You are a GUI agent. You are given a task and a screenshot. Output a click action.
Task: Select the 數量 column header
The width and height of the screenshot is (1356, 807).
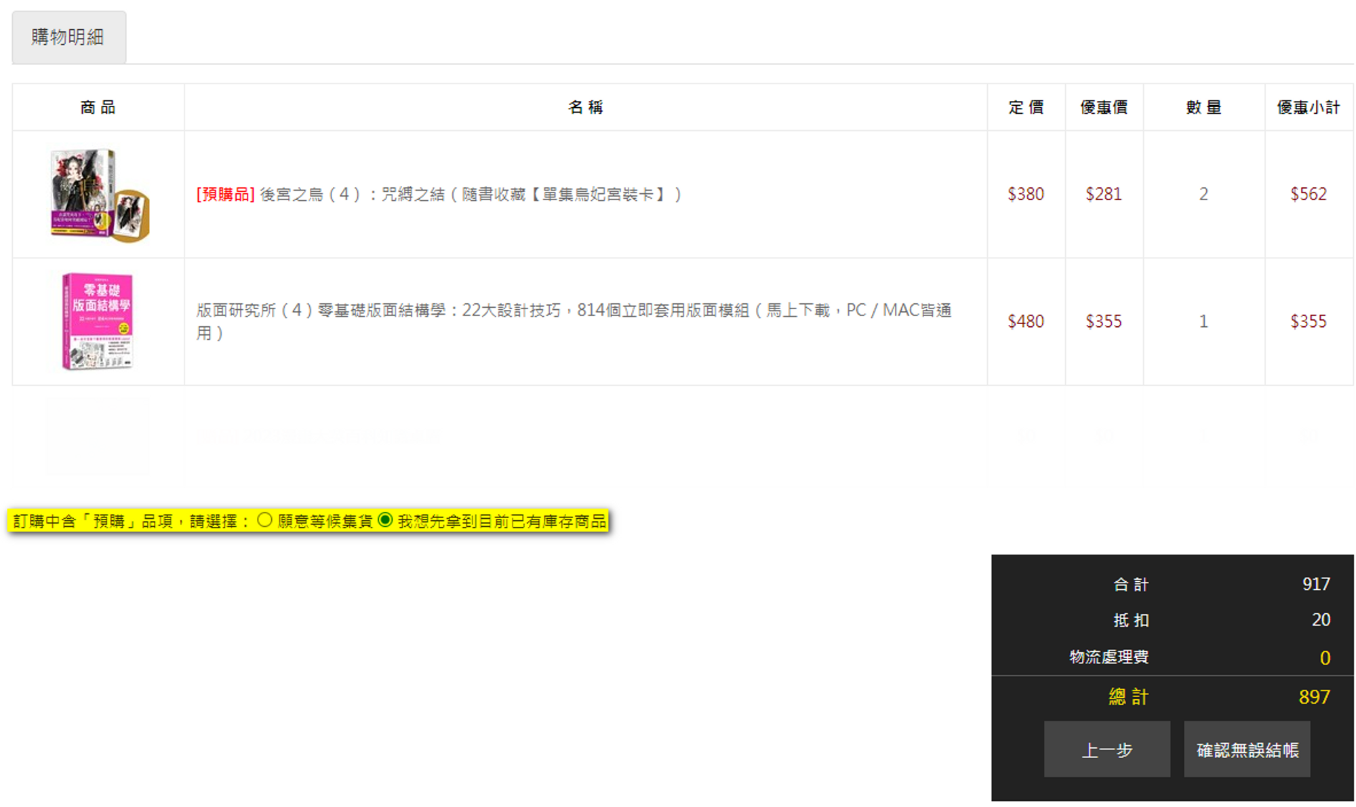click(1203, 107)
